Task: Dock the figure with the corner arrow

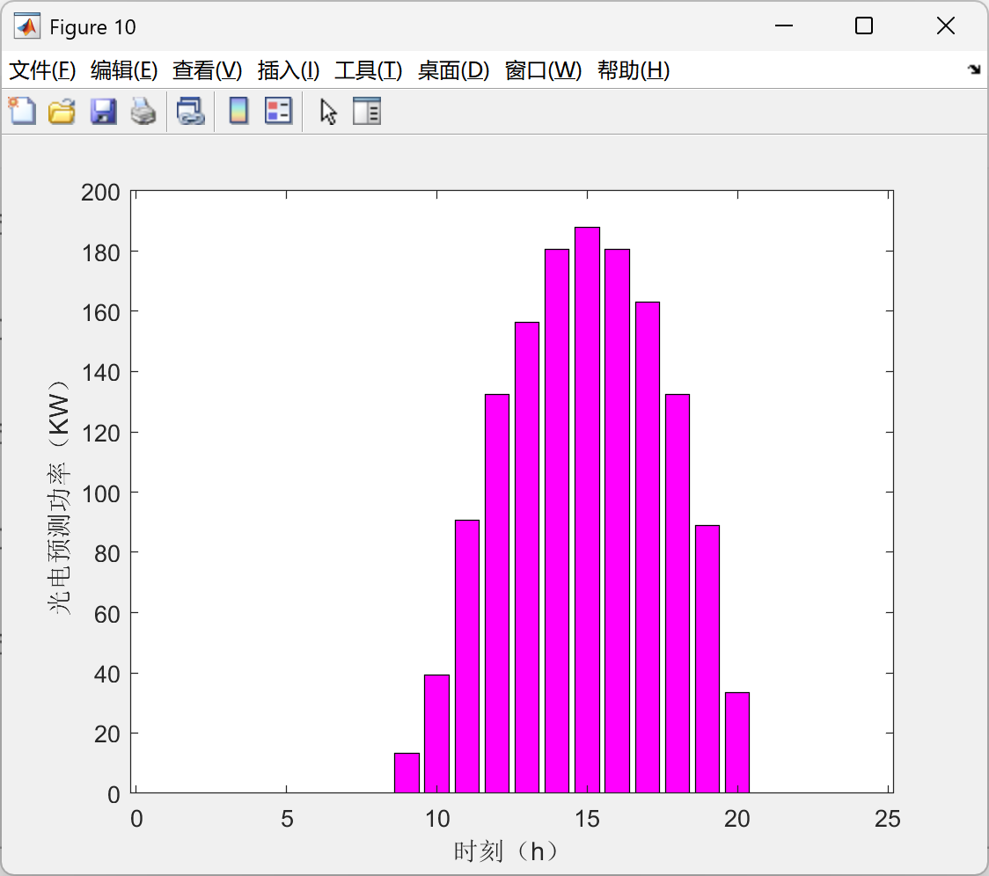Action: tap(974, 69)
